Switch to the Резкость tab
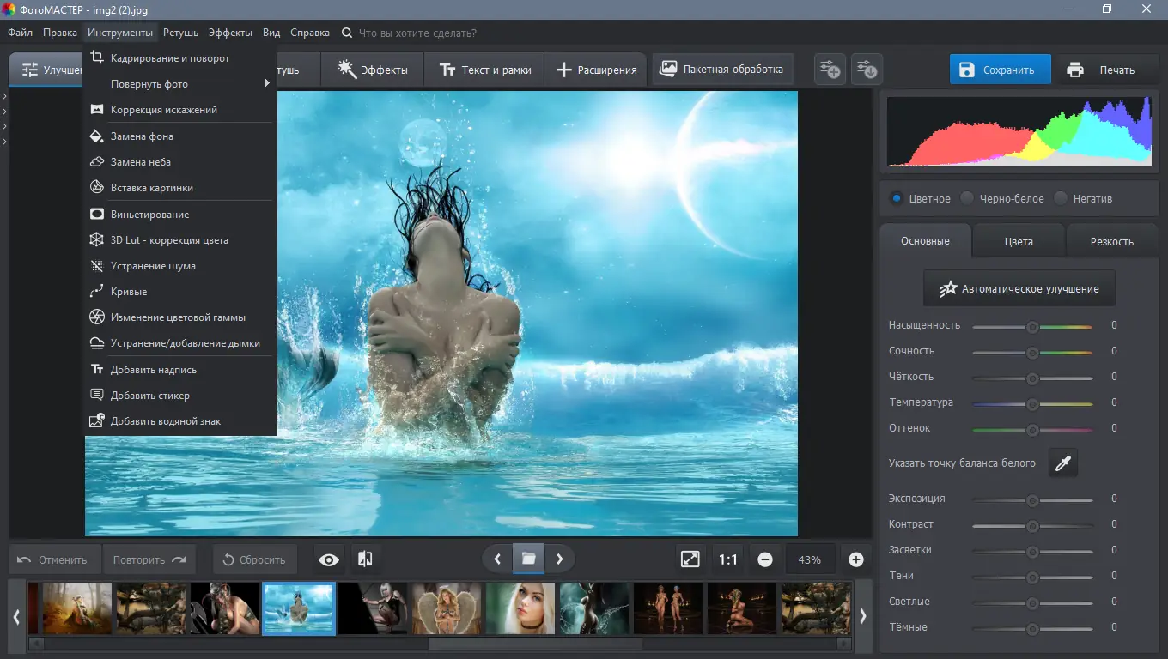Image resolution: width=1168 pixels, height=659 pixels. (1111, 241)
